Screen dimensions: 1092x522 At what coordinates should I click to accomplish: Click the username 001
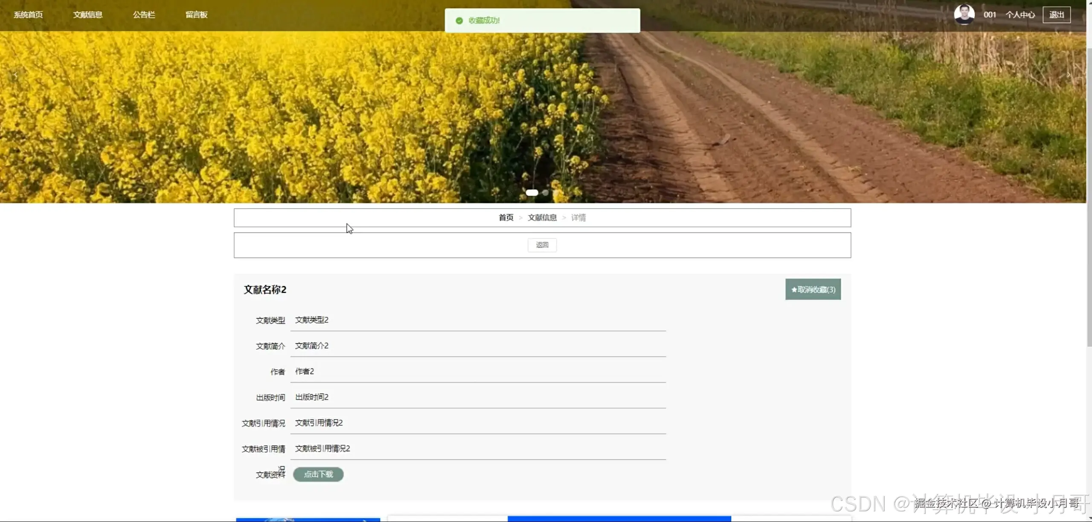point(990,15)
